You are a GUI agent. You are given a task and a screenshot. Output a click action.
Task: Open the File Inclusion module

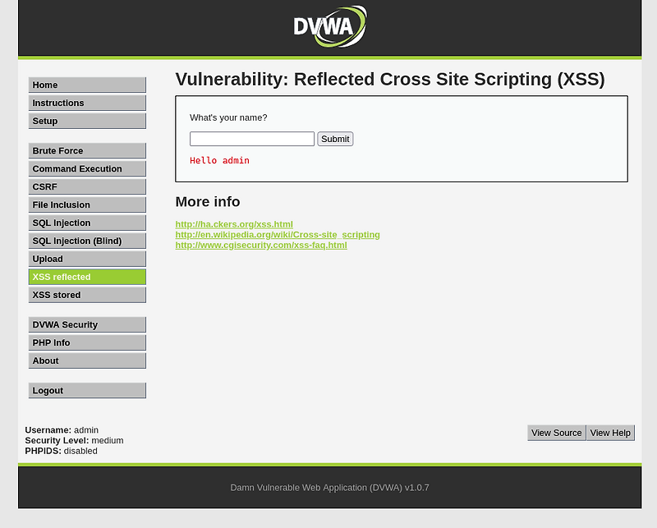[x=86, y=204]
